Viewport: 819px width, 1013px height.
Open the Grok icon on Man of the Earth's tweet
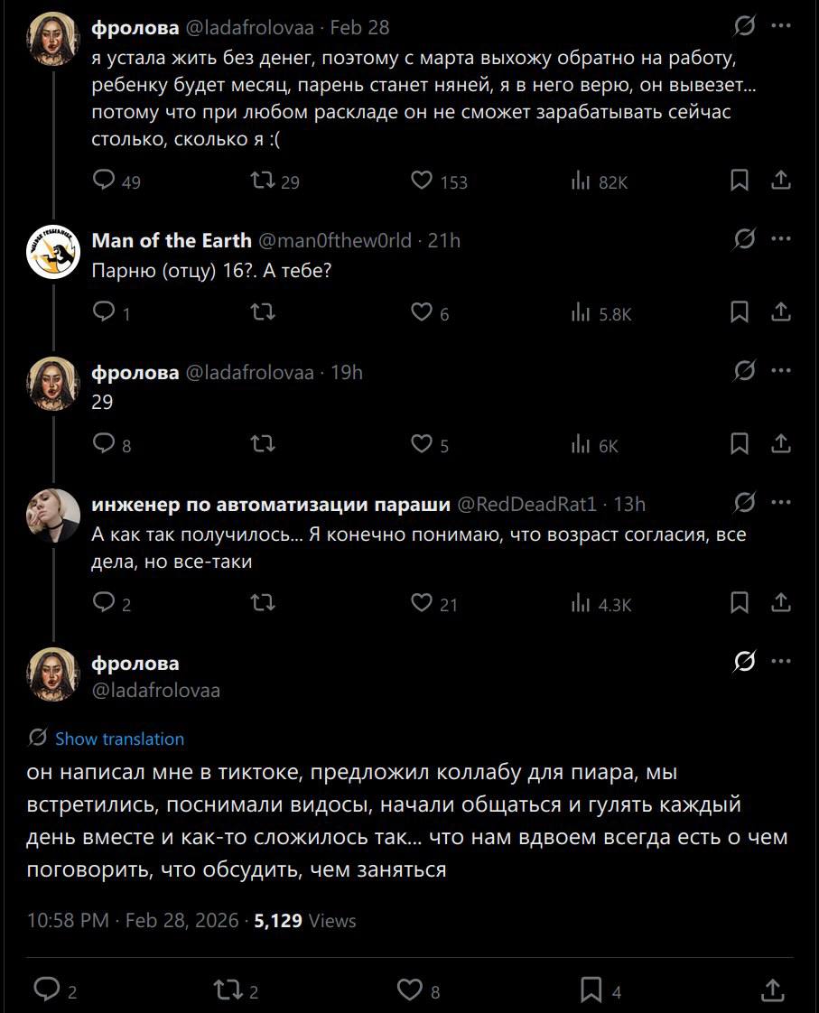click(744, 239)
